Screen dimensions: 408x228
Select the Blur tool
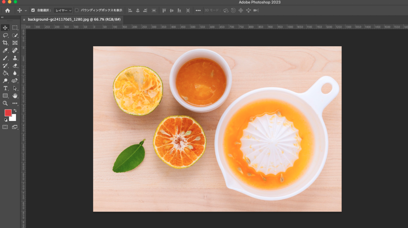(15, 73)
